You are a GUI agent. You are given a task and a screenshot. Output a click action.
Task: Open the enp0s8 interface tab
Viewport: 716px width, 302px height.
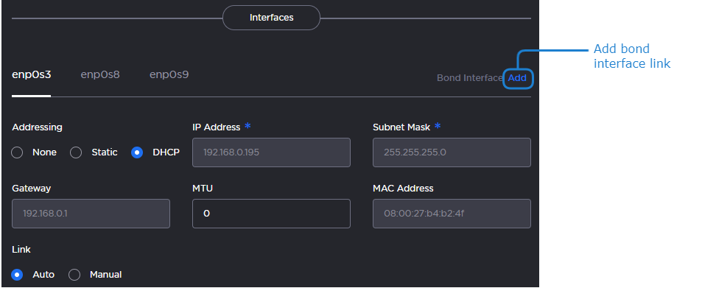pos(100,74)
